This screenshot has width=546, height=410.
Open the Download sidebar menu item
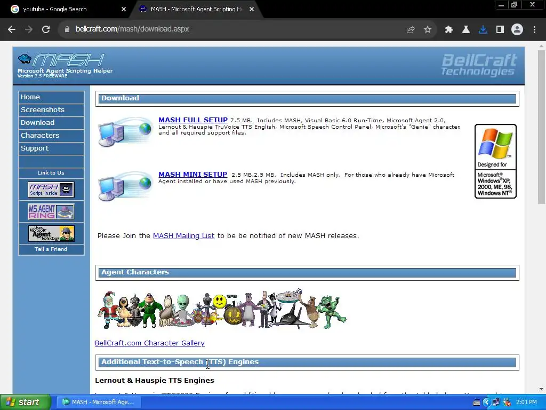(51, 123)
